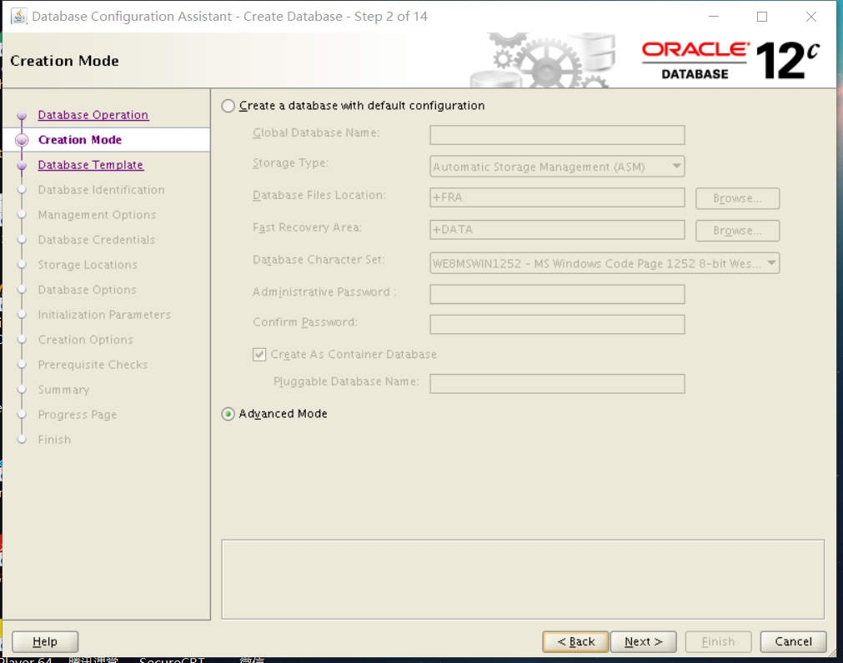Viewport: 843px width, 663px height.
Task: Select the Advanced Mode option
Action: [x=228, y=413]
